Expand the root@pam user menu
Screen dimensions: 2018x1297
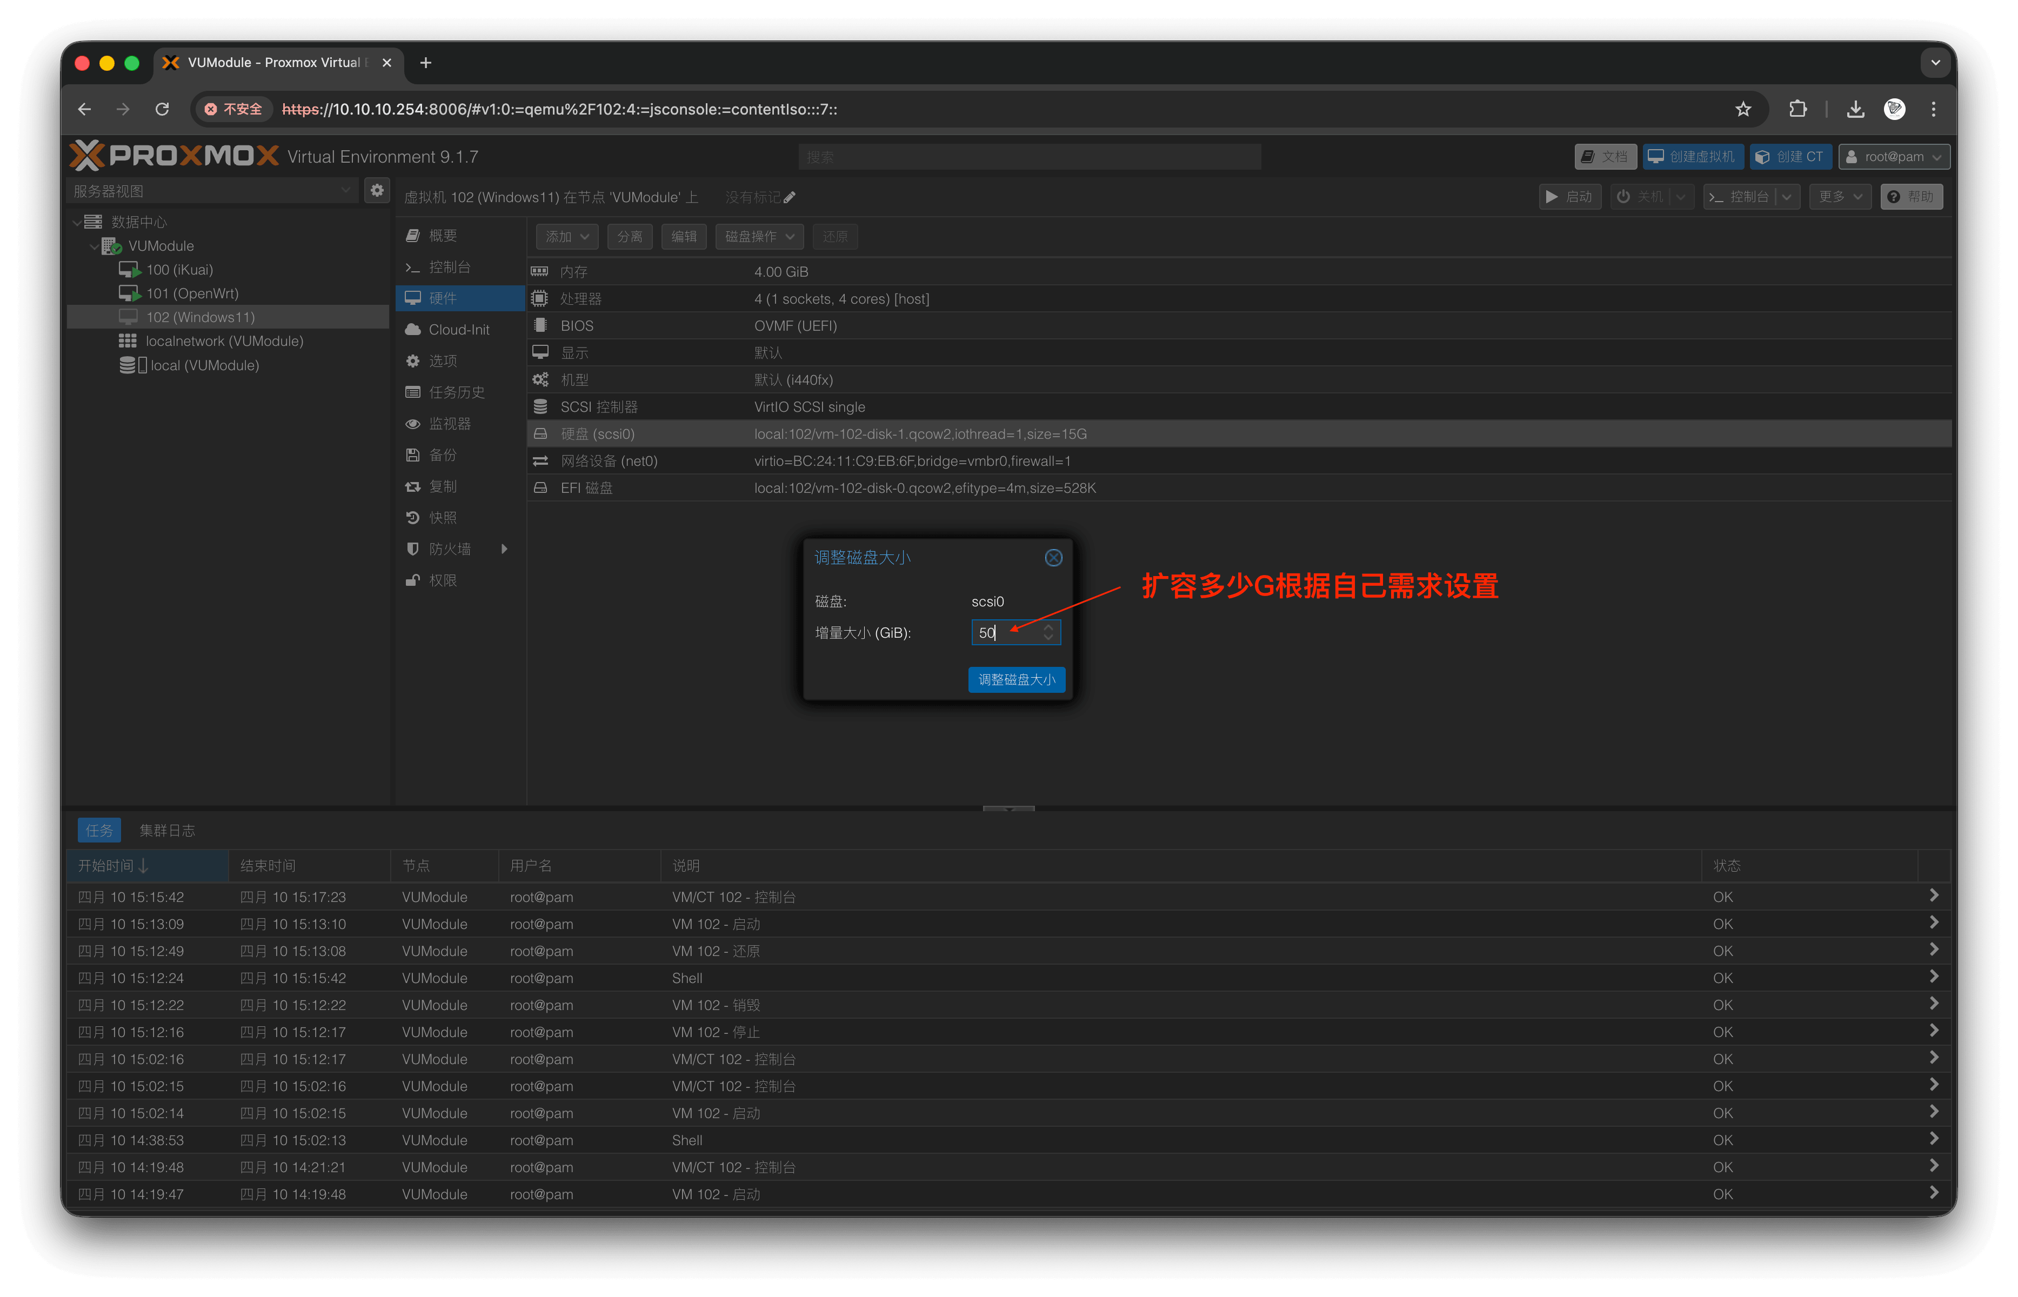[x=1893, y=157]
